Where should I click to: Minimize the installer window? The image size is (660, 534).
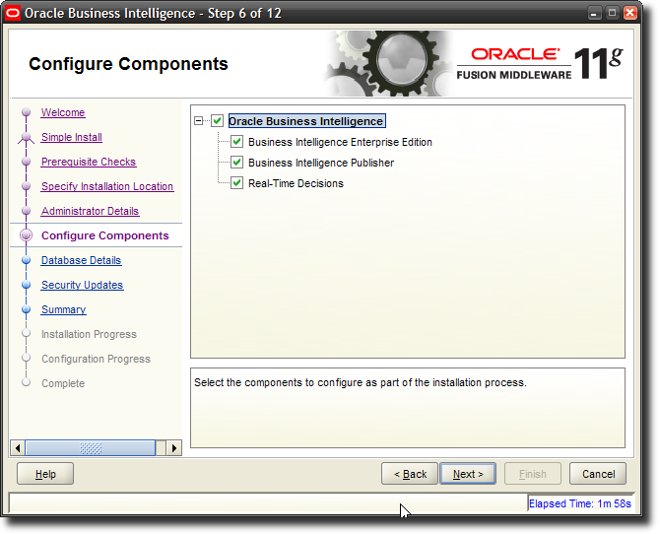pos(594,13)
